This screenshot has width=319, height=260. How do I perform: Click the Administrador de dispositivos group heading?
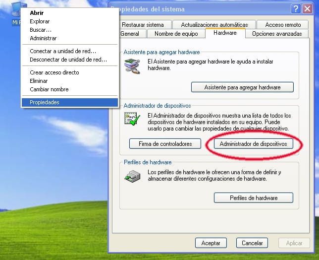click(x=157, y=106)
